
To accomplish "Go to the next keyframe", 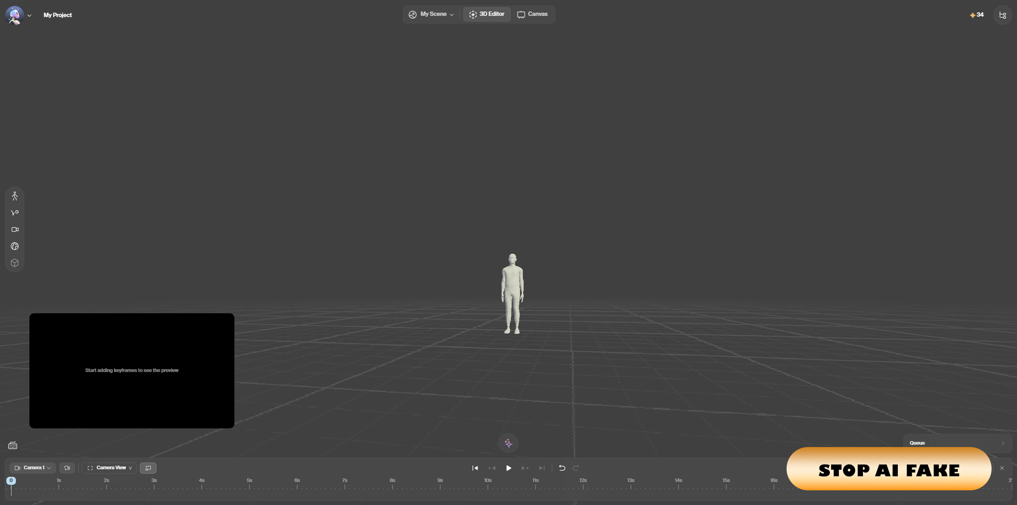I will tap(525, 468).
